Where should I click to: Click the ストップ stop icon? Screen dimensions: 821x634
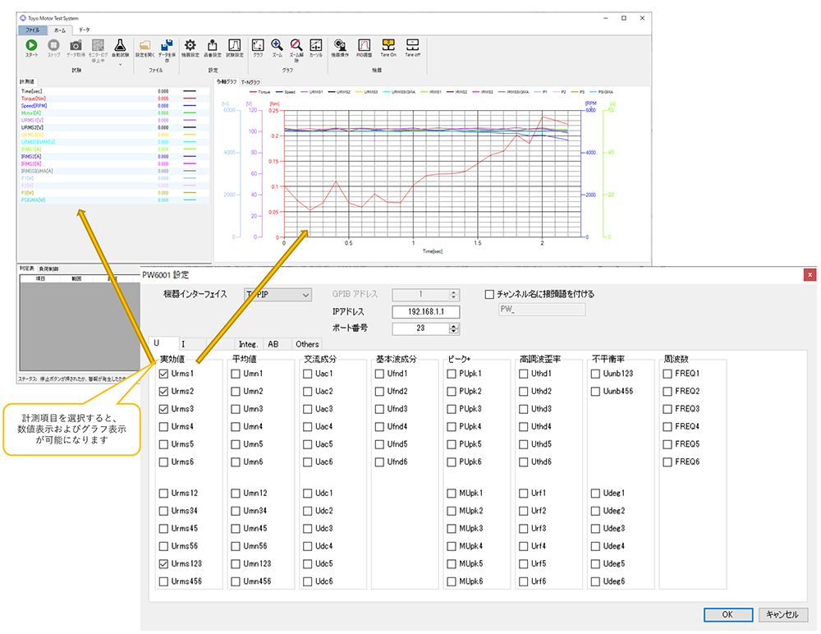point(53,46)
